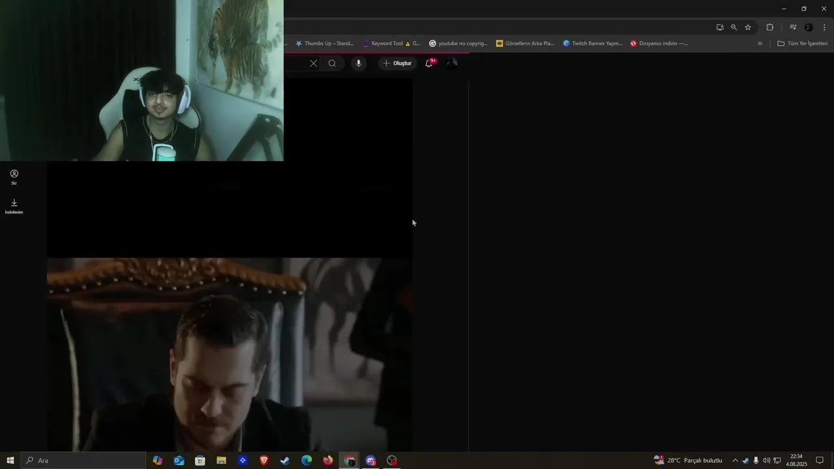834x469 pixels.
Task: Open the Chrome profile avatar
Action: click(x=809, y=27)
